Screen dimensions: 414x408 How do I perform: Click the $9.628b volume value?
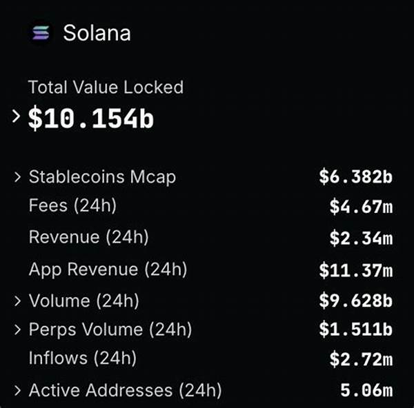point(355,300)
